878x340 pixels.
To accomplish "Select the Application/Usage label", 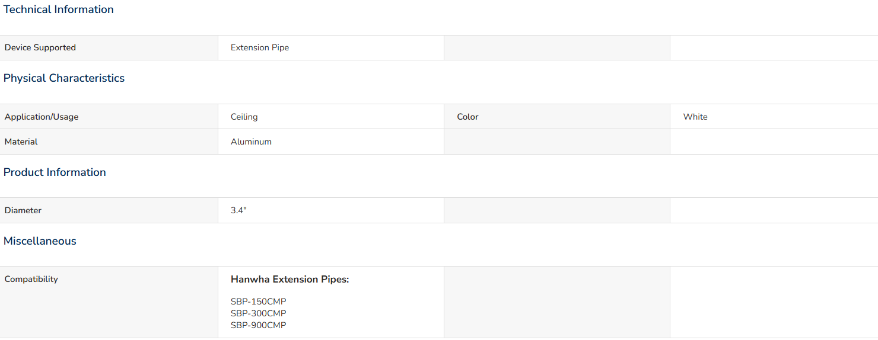I will click(x=42, y=117).
